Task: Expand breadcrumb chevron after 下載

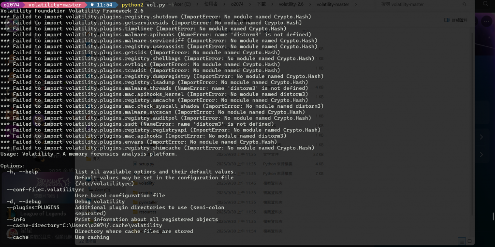Action: pos(272,4)
